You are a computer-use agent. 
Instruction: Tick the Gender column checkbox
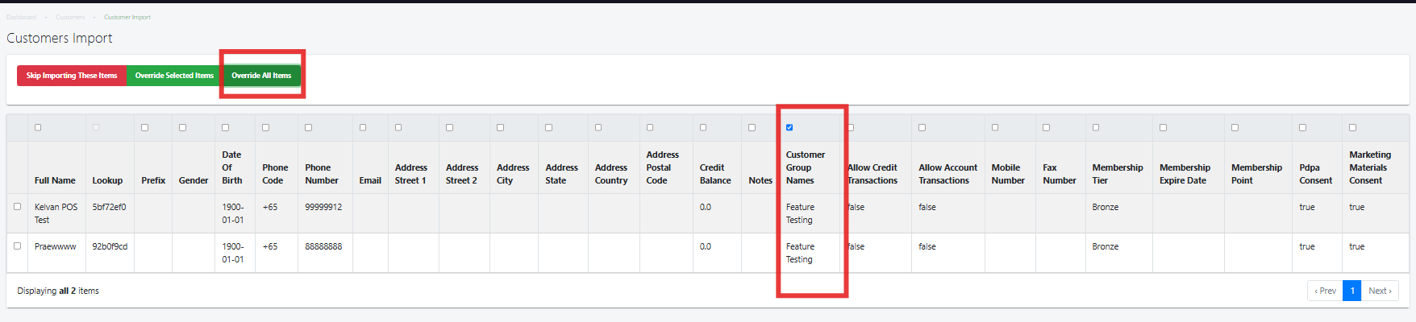pyautogui.click(x=182, y=127)
